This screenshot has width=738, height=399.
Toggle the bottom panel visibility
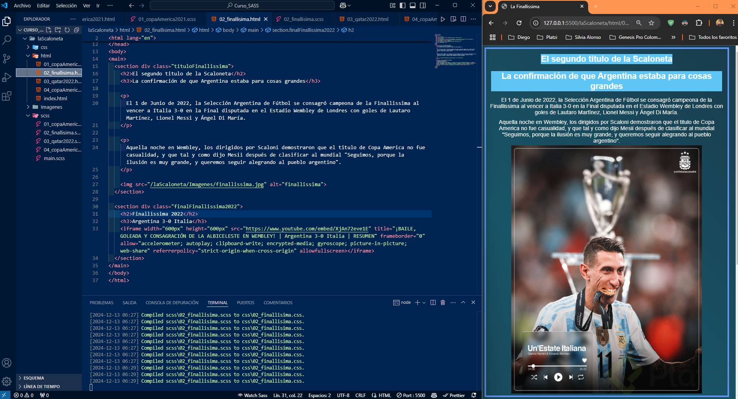coord(413,5)
